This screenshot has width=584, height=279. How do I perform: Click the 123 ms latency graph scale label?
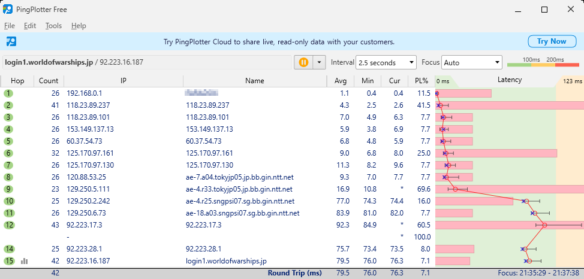573,81
